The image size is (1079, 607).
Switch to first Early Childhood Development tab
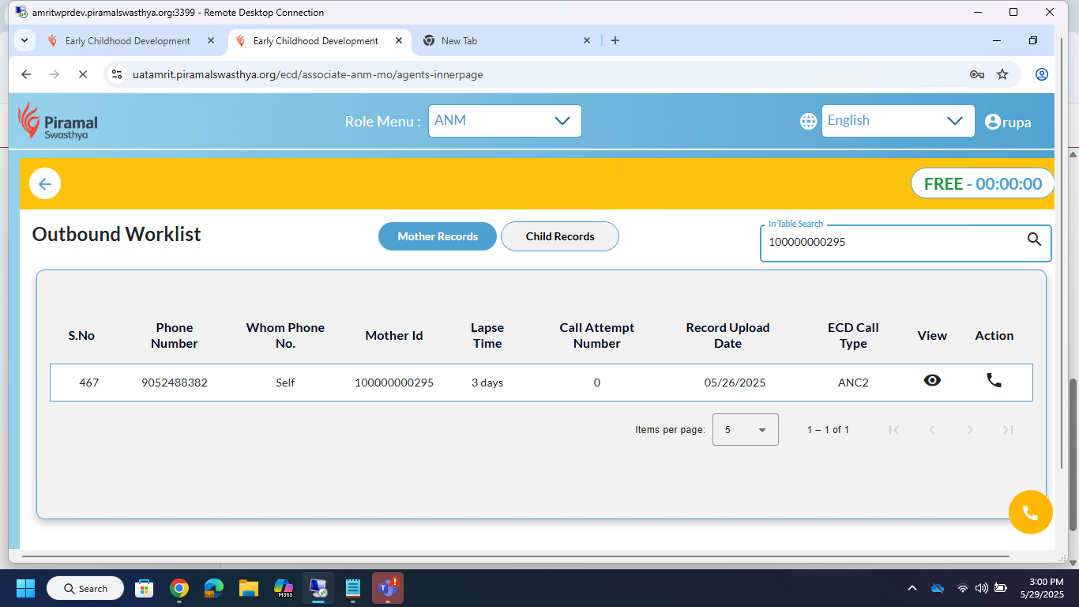coord(128,41)
